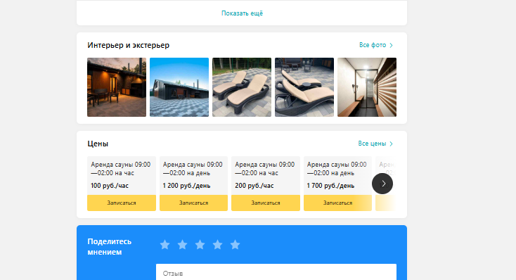Click 'Записаться' under 1 700 руб./день
The height and width of the screenshot is (280, 516).
point(337,203)
